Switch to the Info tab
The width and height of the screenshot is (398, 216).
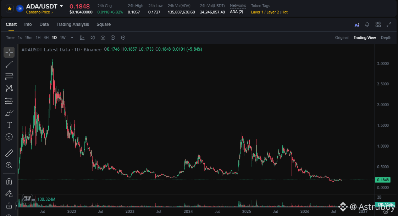28,24
